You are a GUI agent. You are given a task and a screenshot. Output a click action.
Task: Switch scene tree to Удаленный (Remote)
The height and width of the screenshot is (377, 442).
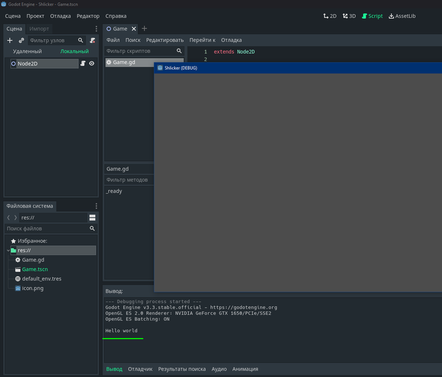point(27,51)
